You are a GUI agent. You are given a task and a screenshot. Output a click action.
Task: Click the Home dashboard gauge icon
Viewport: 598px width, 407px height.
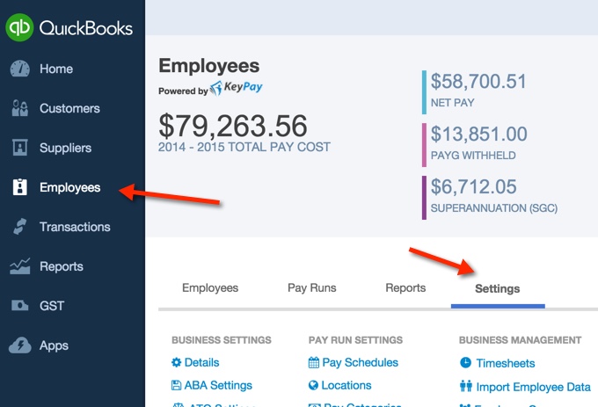20,69
